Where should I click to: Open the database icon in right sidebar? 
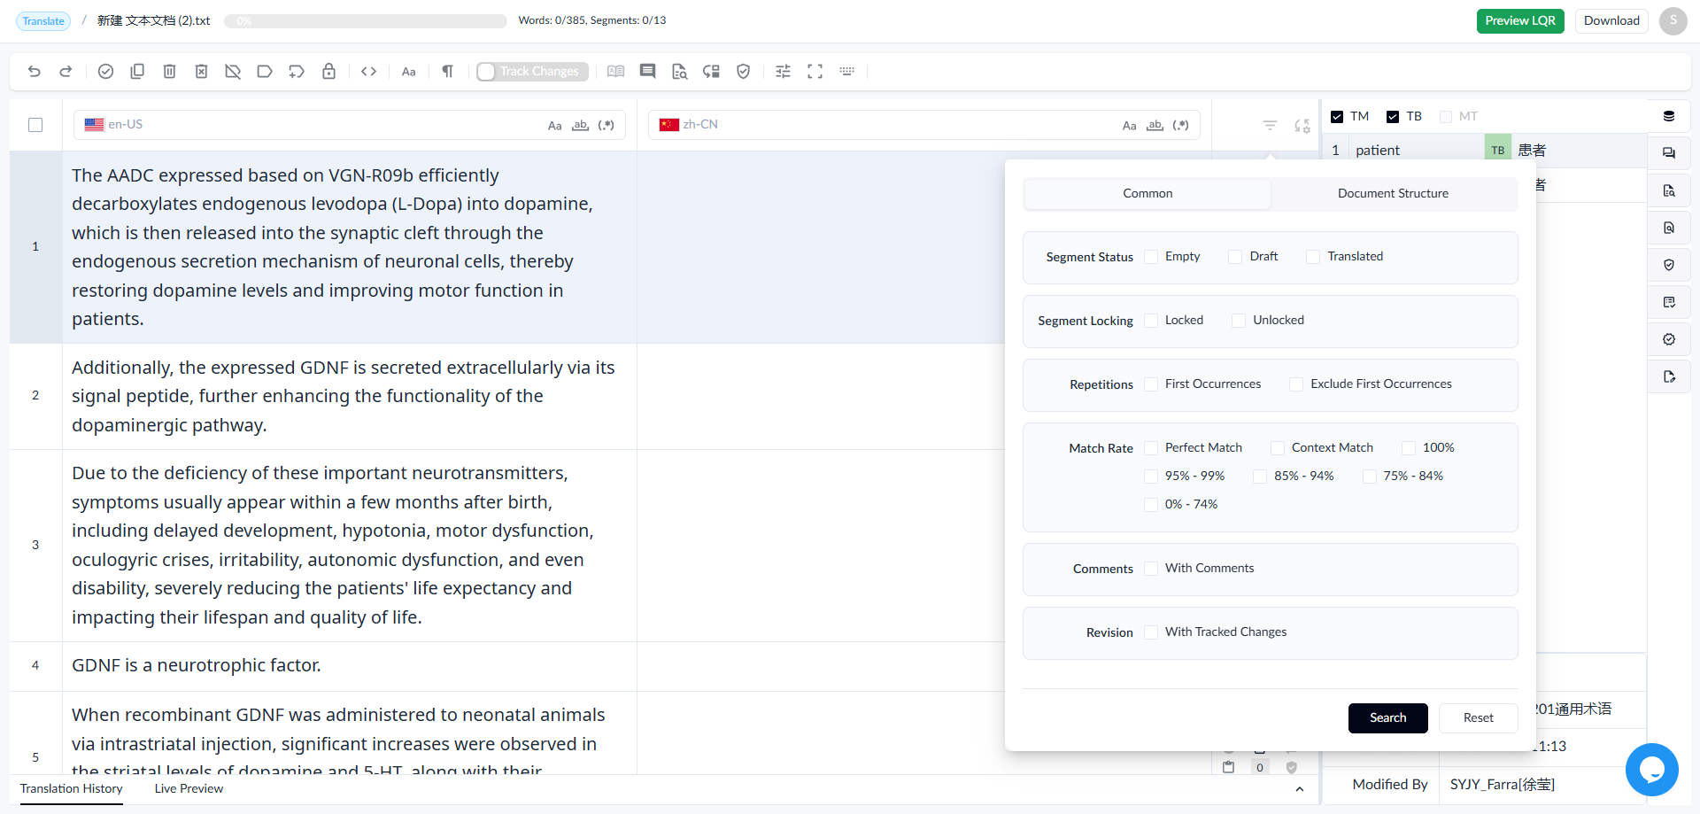coord(1669,116)
